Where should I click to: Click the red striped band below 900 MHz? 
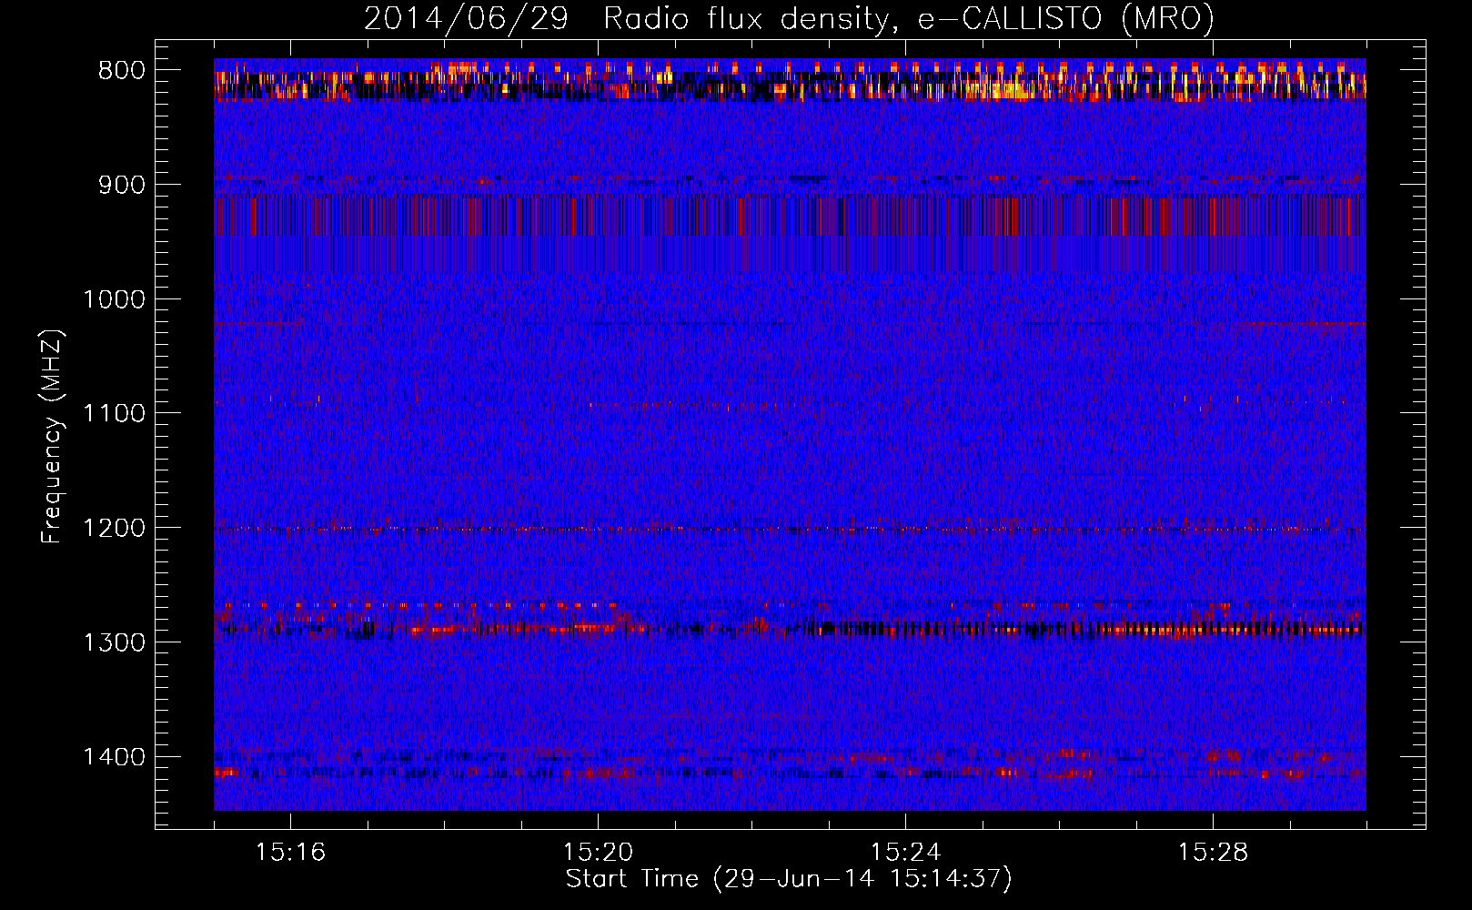point(789,217)
